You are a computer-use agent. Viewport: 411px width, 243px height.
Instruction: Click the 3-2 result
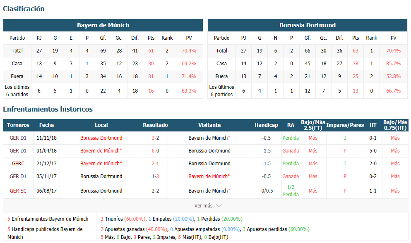155,138
